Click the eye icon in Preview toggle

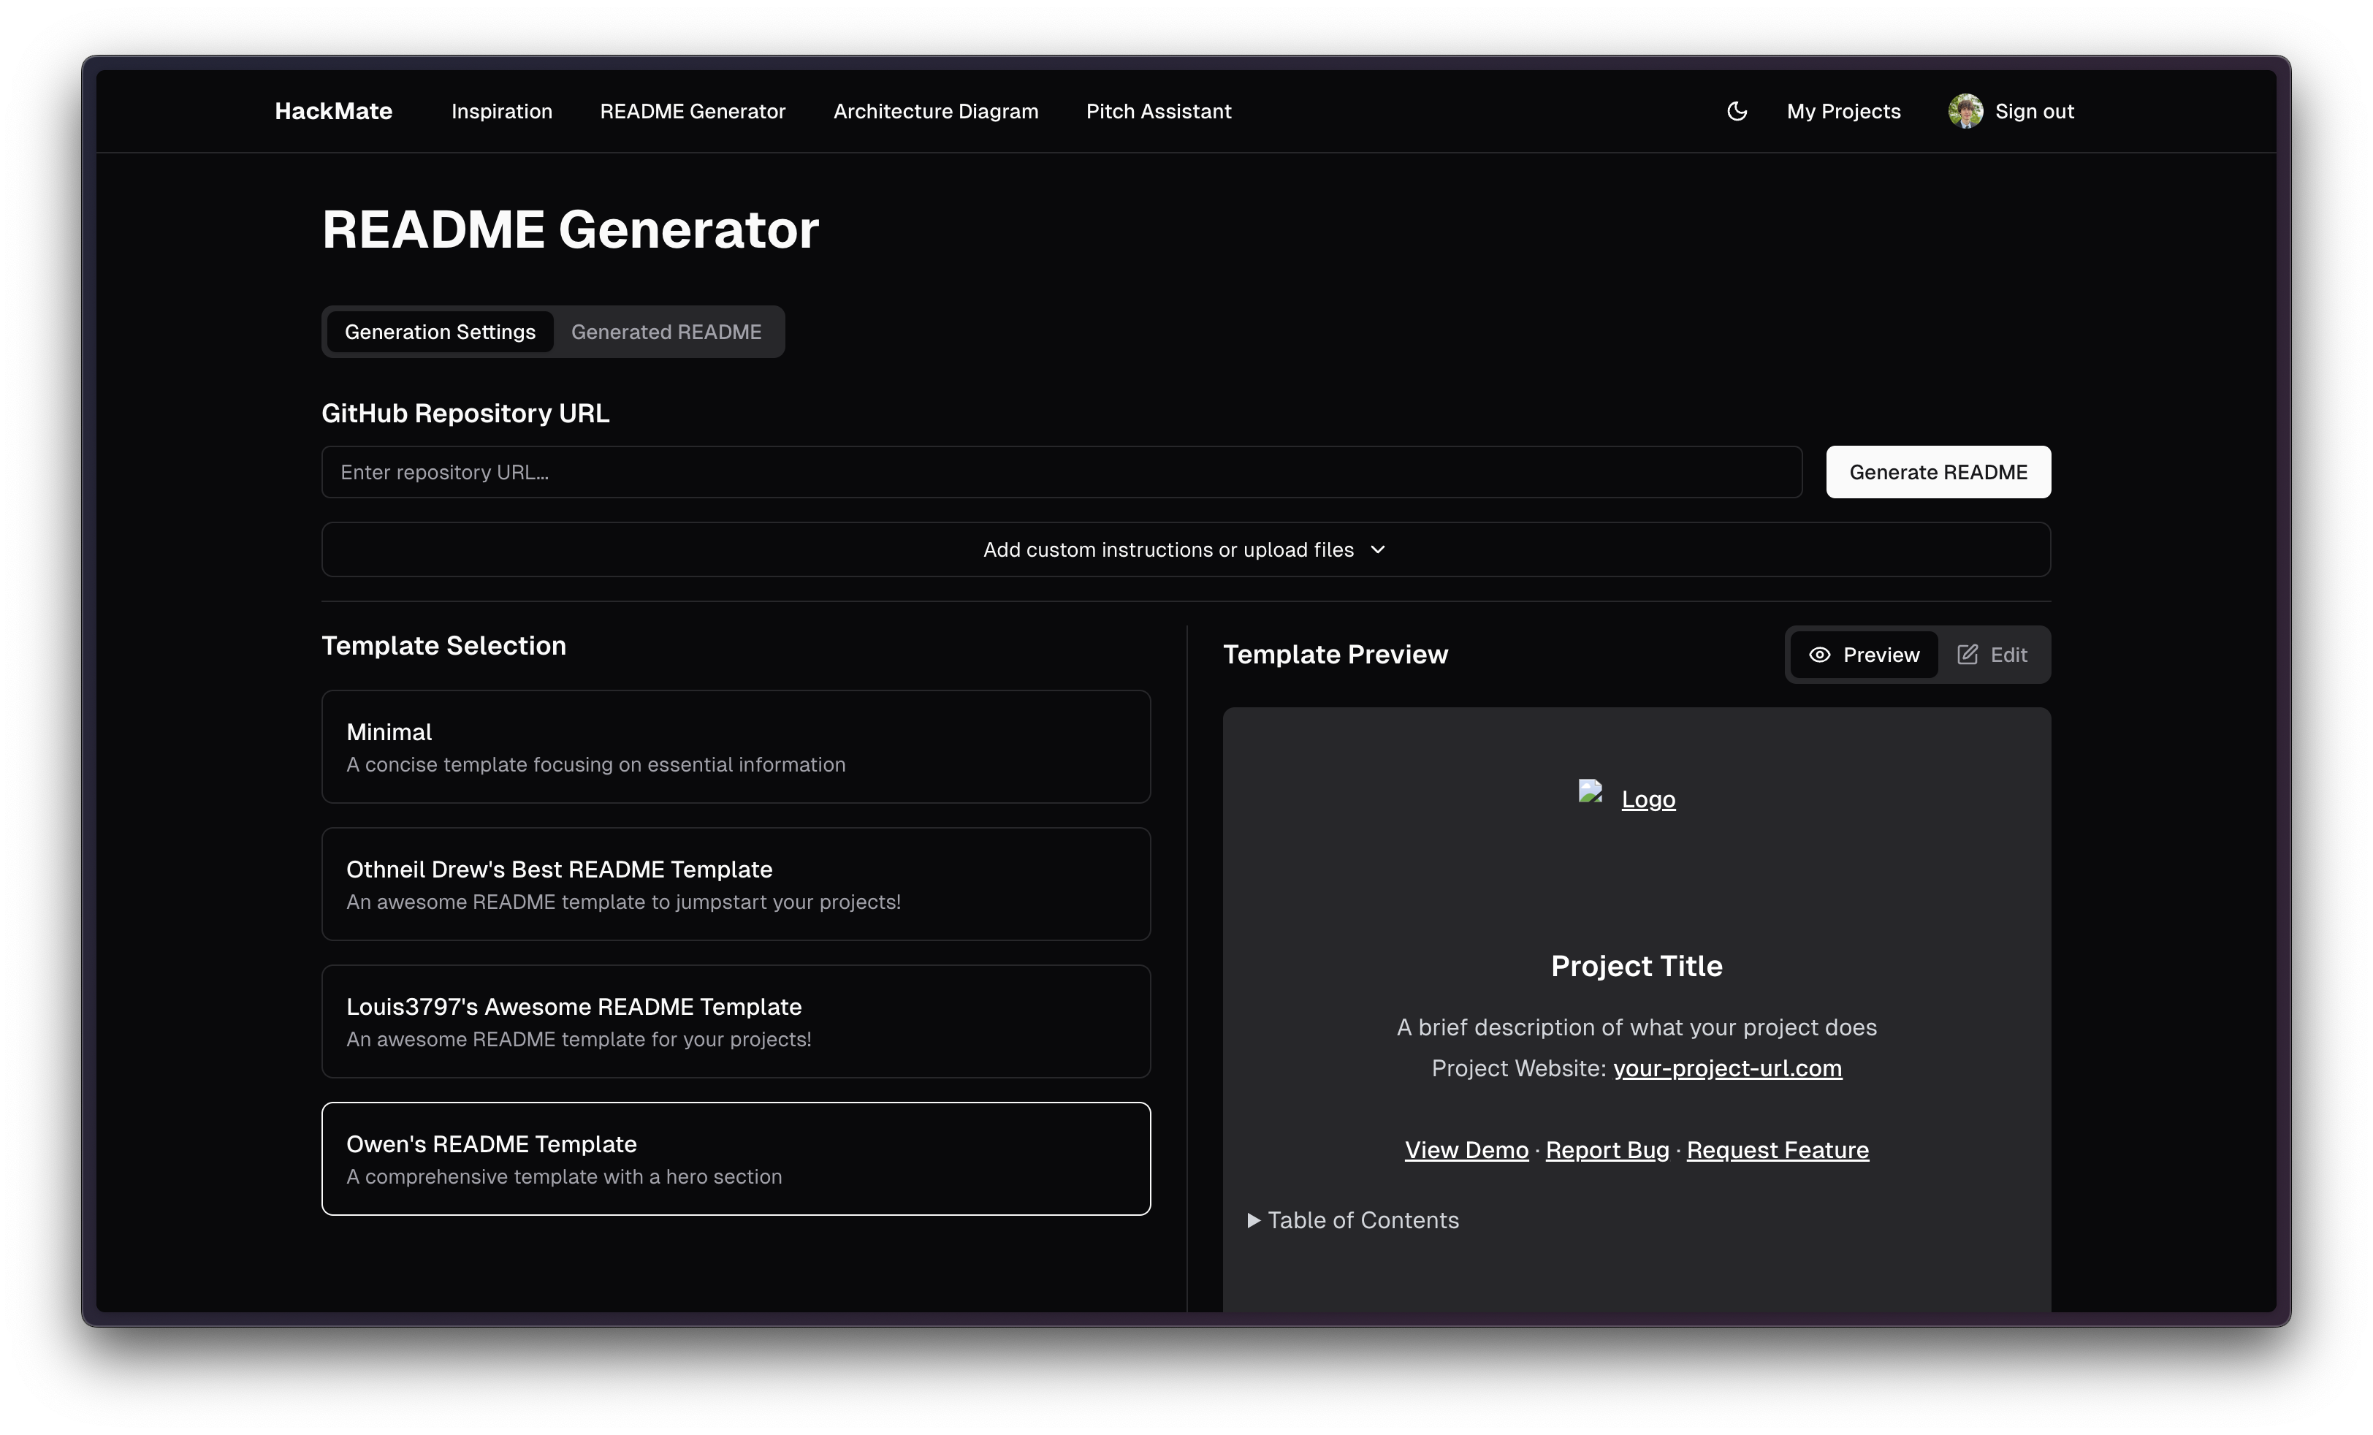pyautogui.click(x=1819, y=655)
